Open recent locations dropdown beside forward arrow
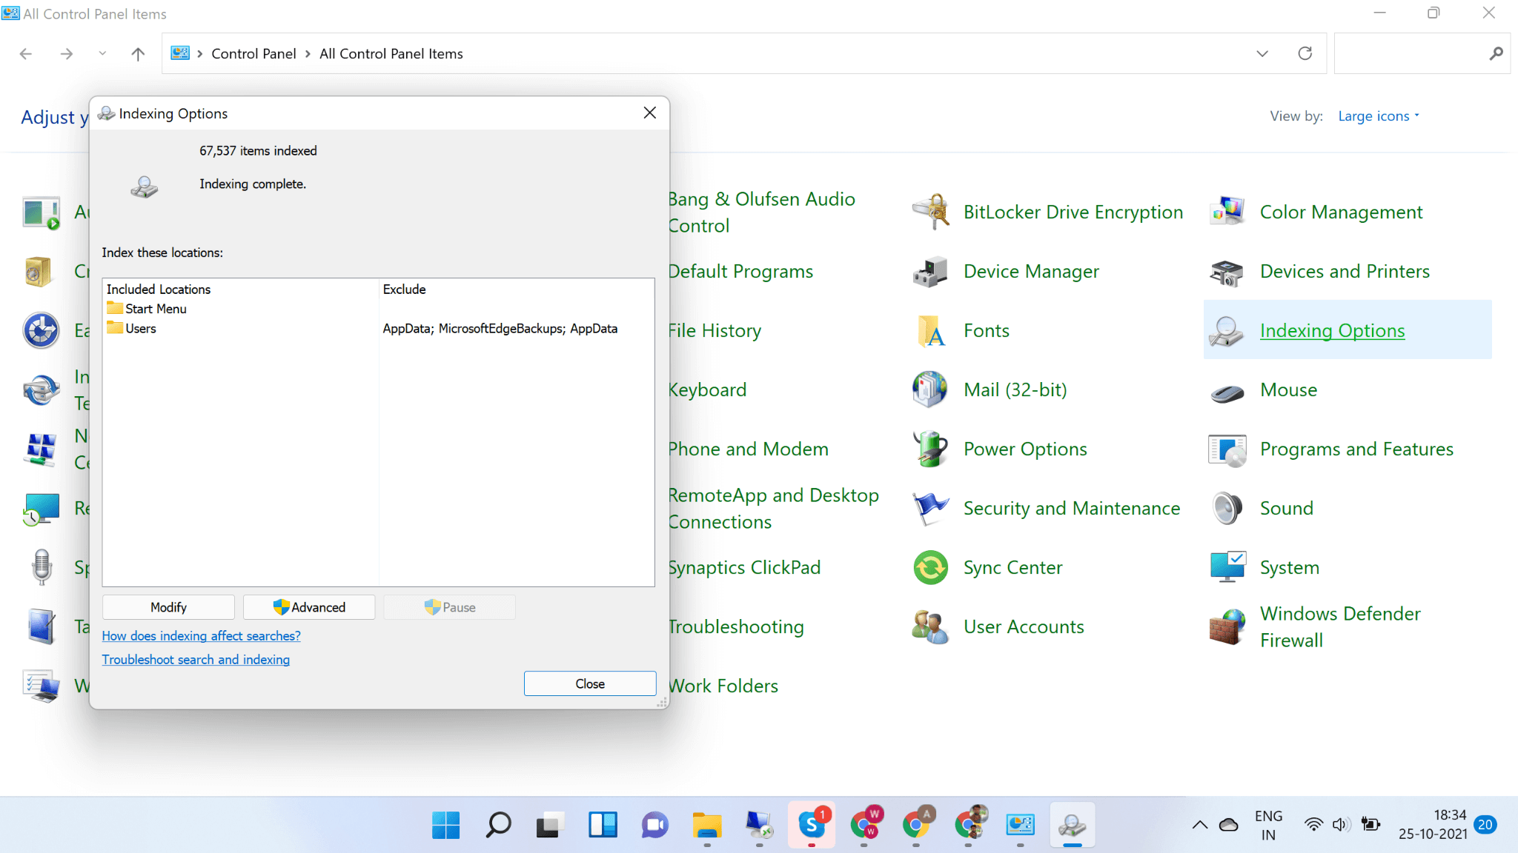This screenshot has width=1518, height=853. [102, 53]
